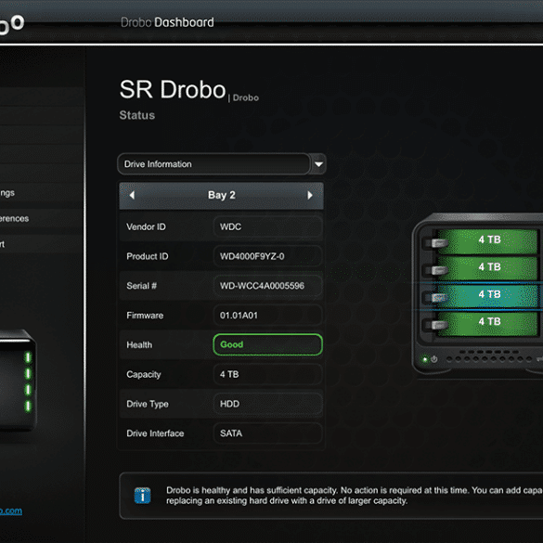This screenshot has width=543, height=543.
Task: Click the green power LED on Drobo unit
Action: pyautogui.click(x=424, y=359)
